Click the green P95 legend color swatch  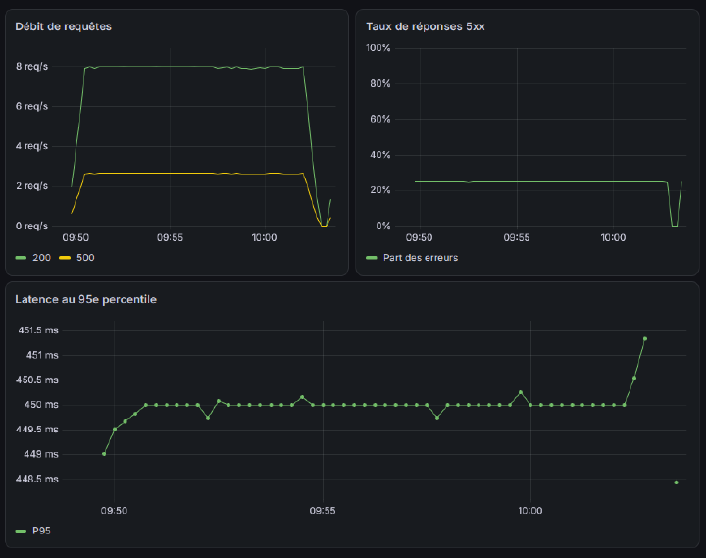(21, 531)
